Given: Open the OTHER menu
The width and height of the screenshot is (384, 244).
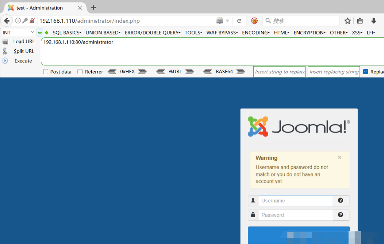Looking at the screenshot, I should click(x=338, y=33).
